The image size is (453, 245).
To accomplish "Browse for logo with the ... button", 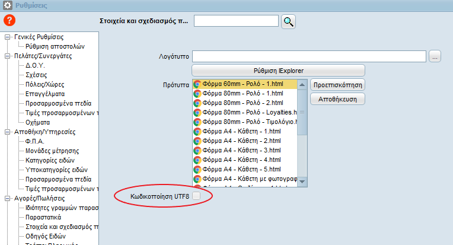I will 435,56.
